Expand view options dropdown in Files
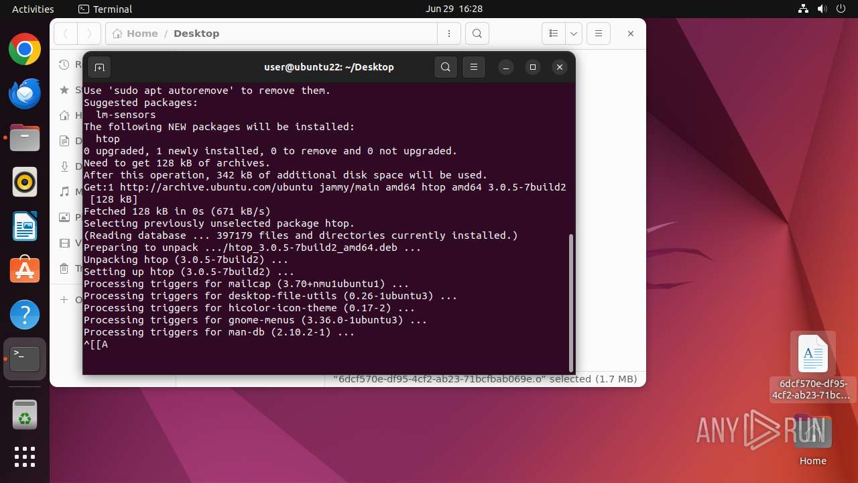Screen dimensions: 858x483 point(574,34)
